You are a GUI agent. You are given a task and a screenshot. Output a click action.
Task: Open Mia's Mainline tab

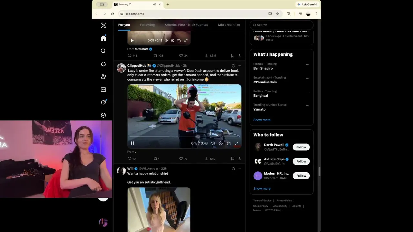(x=229, y=25)
